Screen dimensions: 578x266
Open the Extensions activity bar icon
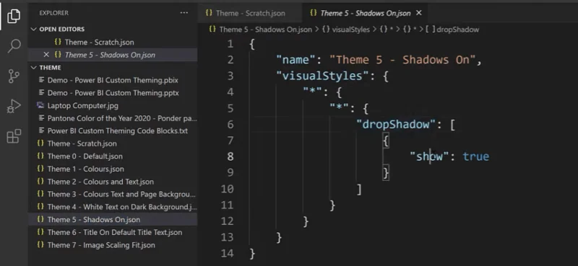[x=14, y=136]
